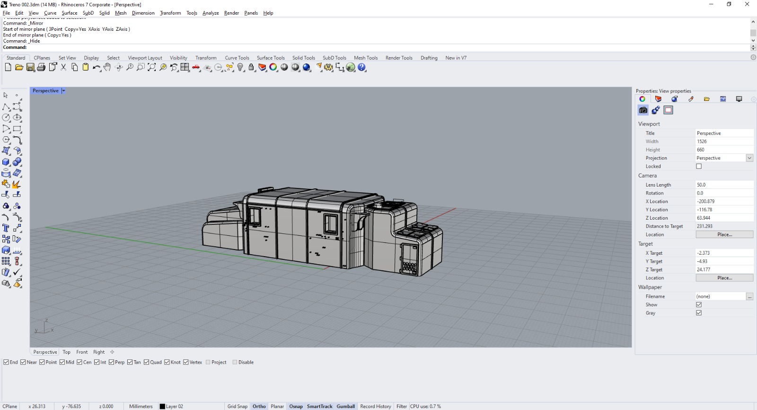Image resolution: width=757 pixels, height=410 pixels.
Task: Expand the Perspective viewport title menu arrow
Action: click(x=63, y=91)
